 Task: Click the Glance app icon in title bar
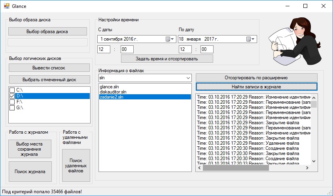[6, 6]
